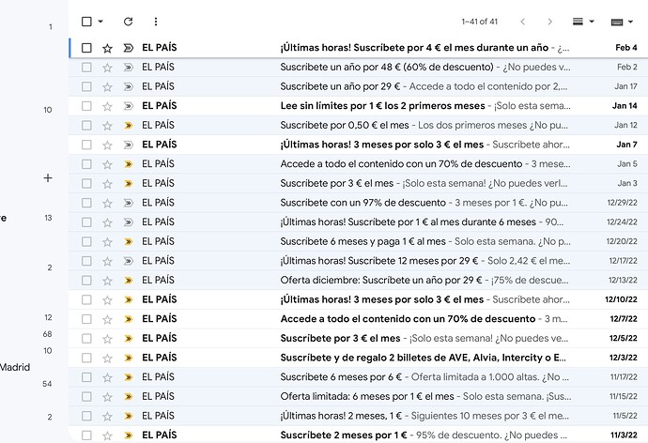Open the More options three-dot menu

tap(156, 22)
